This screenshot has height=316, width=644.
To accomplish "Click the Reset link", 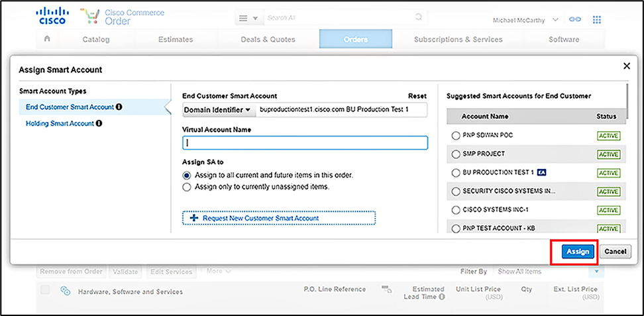I will point(417,96).
